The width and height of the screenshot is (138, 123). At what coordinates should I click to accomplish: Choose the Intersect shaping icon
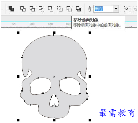(41, 9)
